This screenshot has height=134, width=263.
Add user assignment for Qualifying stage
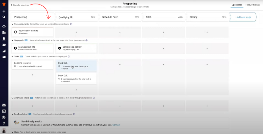pos(76,32)
